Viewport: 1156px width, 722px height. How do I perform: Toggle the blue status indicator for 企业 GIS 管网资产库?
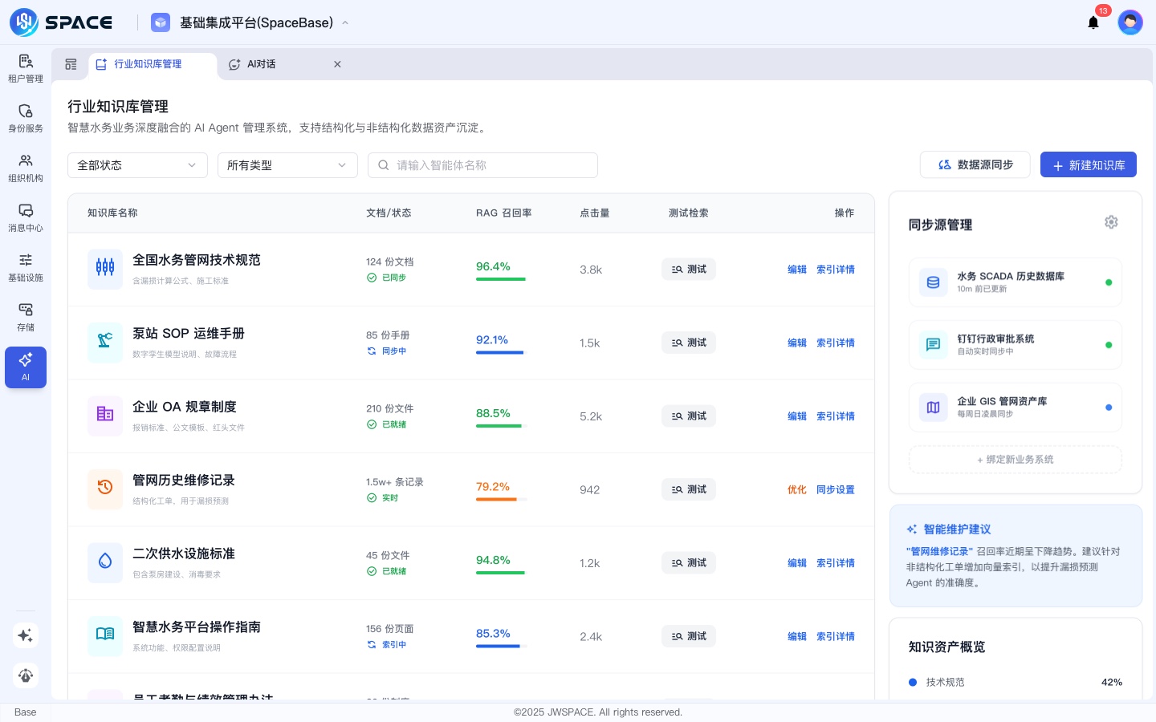pyautogui.click(x=1109, y=408)
